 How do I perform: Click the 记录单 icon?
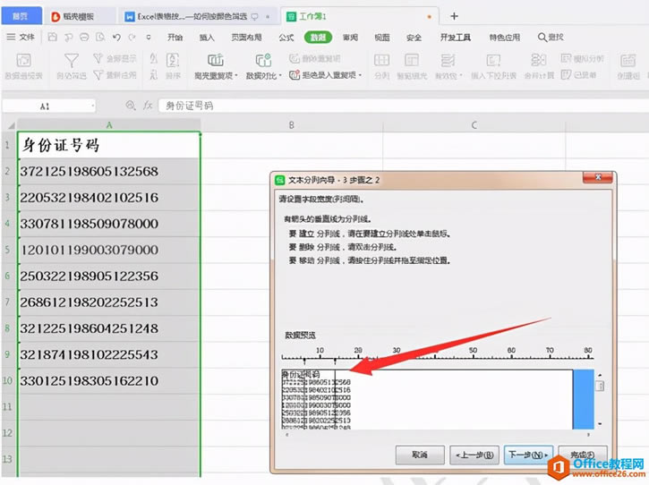[x=567, y=75]
